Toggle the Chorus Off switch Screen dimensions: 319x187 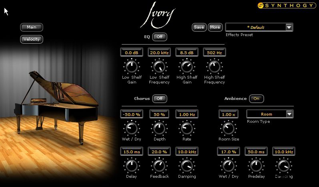[x=160, y=98]
